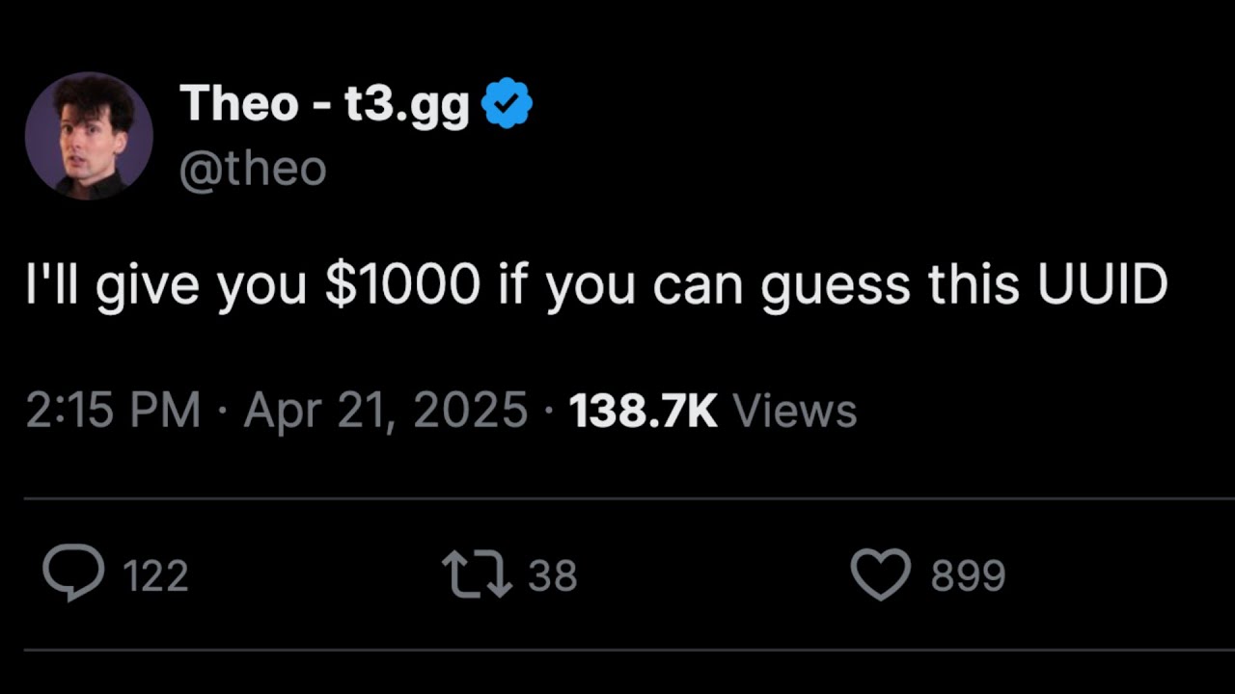Click the 899 likes count
Image resolution: width=1235 pixels, height=694 pixels.
pos(968,574)
